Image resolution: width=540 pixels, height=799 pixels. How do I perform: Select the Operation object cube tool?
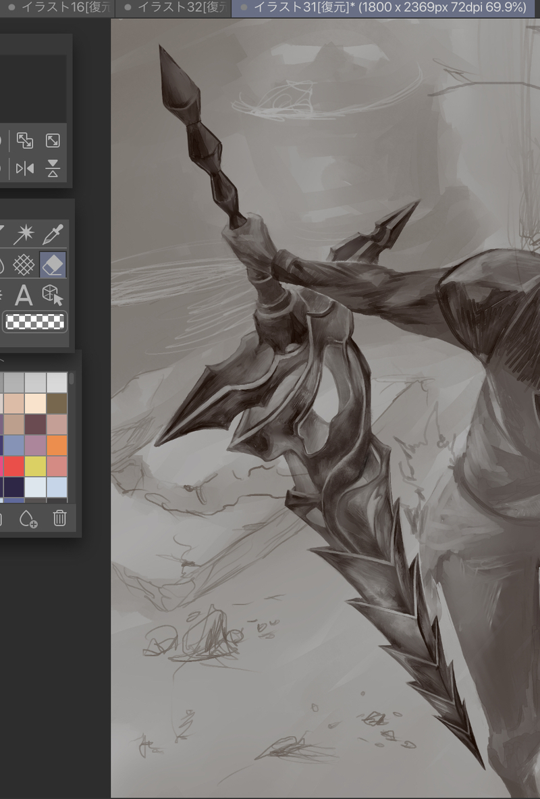53,295
